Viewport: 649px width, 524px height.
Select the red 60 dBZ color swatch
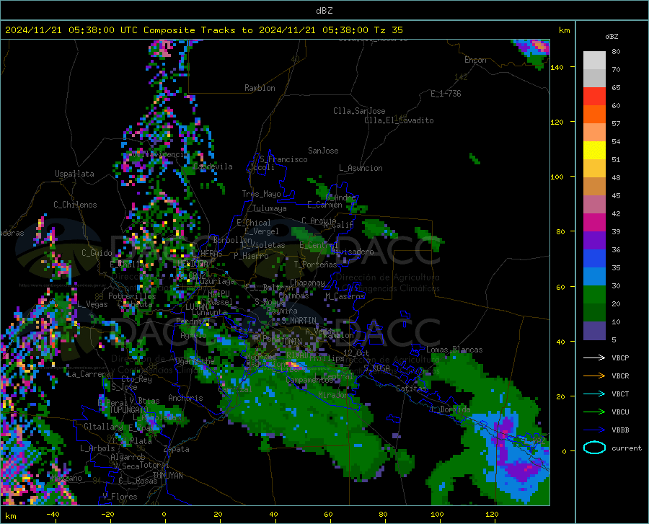point(594,97)
